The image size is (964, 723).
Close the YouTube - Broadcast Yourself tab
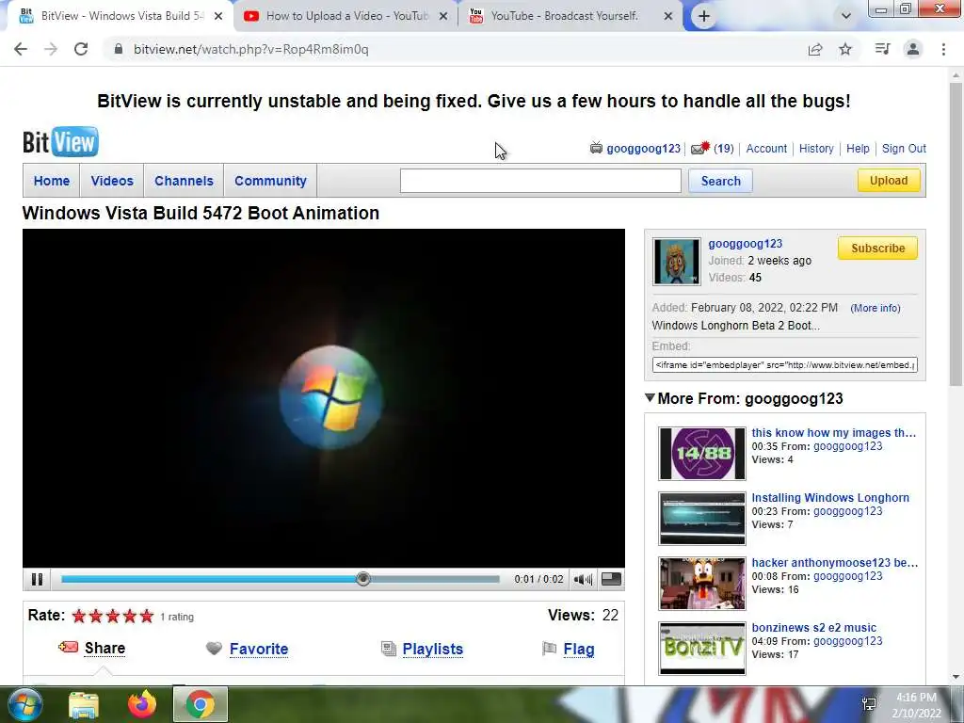click(668, 16)
